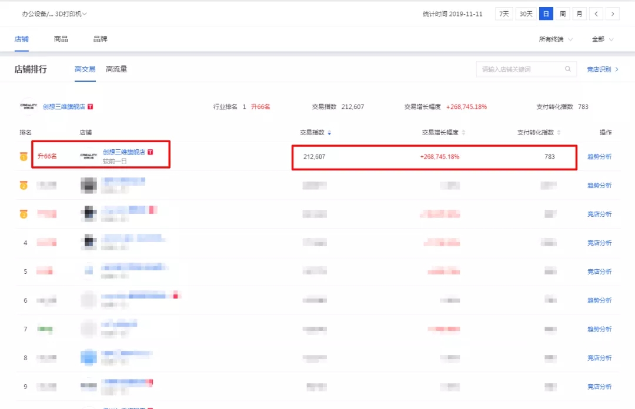Select the 30天 time range
The height and width of the screenshot is (409, 635).
pos(526,14)
